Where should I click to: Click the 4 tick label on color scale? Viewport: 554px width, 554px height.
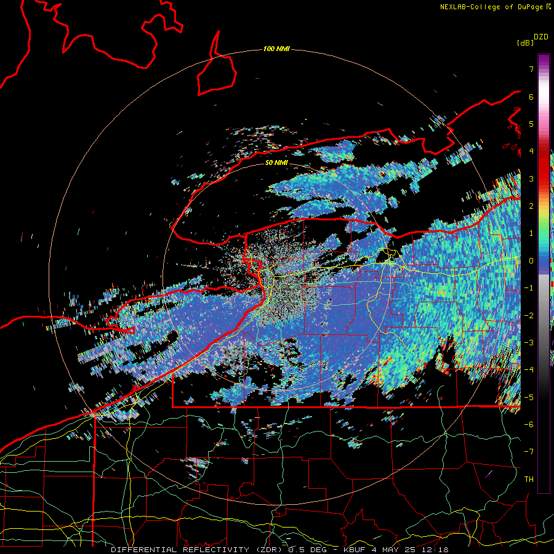pos(531,151)
